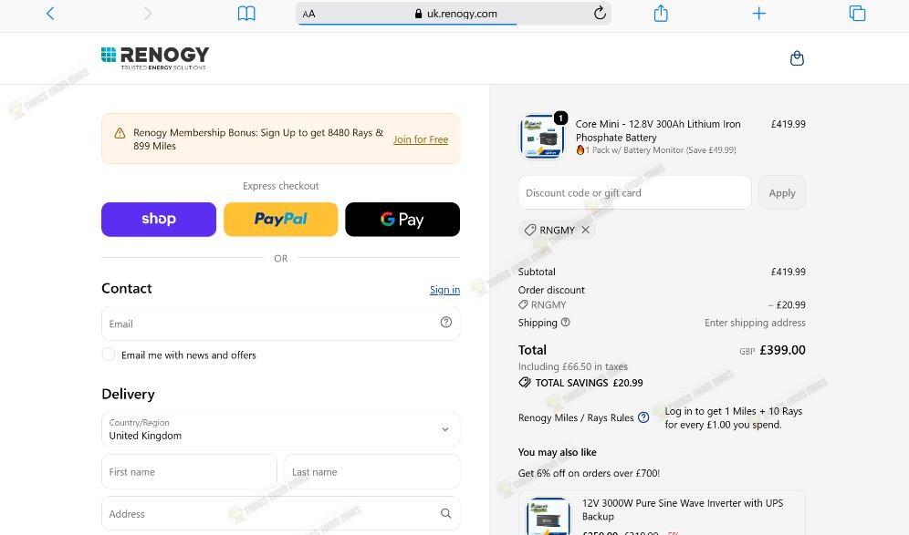Click the £399.00 total amount
This screenshot has height=535, width=909.
pyautogui.click(x=783, y=350)
